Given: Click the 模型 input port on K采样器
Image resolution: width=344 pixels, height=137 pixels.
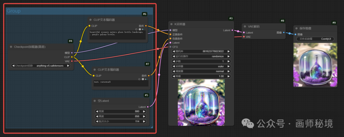Looking at the screenshot, I should (x=170, y=30).
